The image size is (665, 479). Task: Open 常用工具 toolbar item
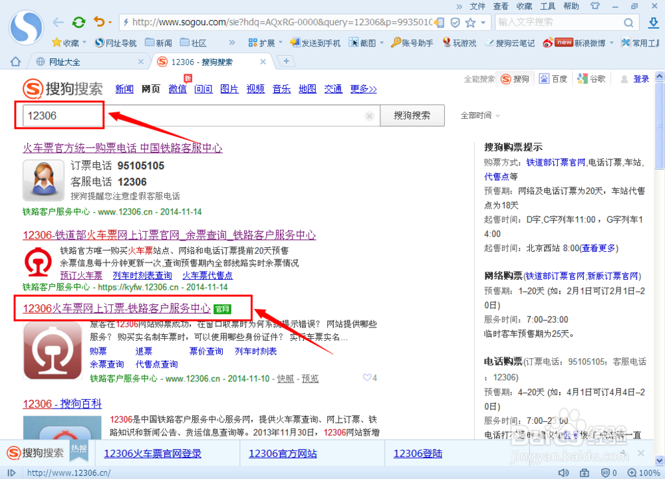[640, 43]
